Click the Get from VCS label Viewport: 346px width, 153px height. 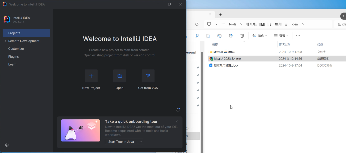(148, 88)
